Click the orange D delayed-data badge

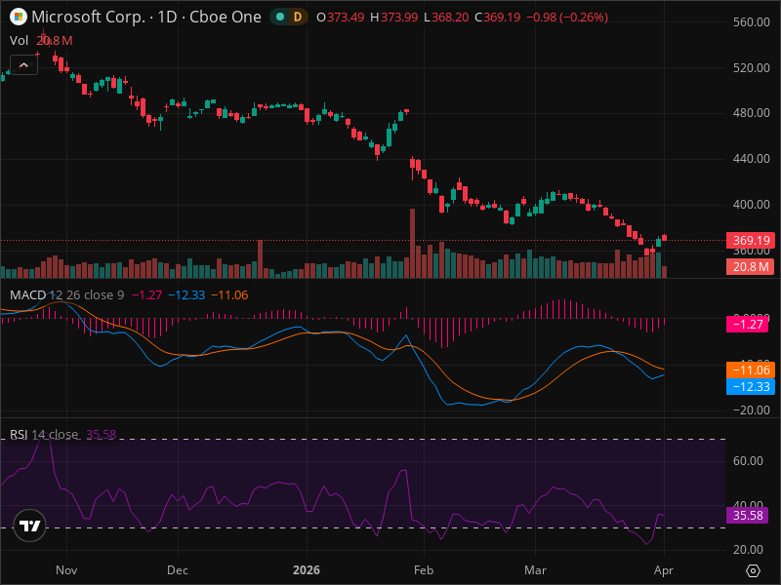[x=298, y=17]
